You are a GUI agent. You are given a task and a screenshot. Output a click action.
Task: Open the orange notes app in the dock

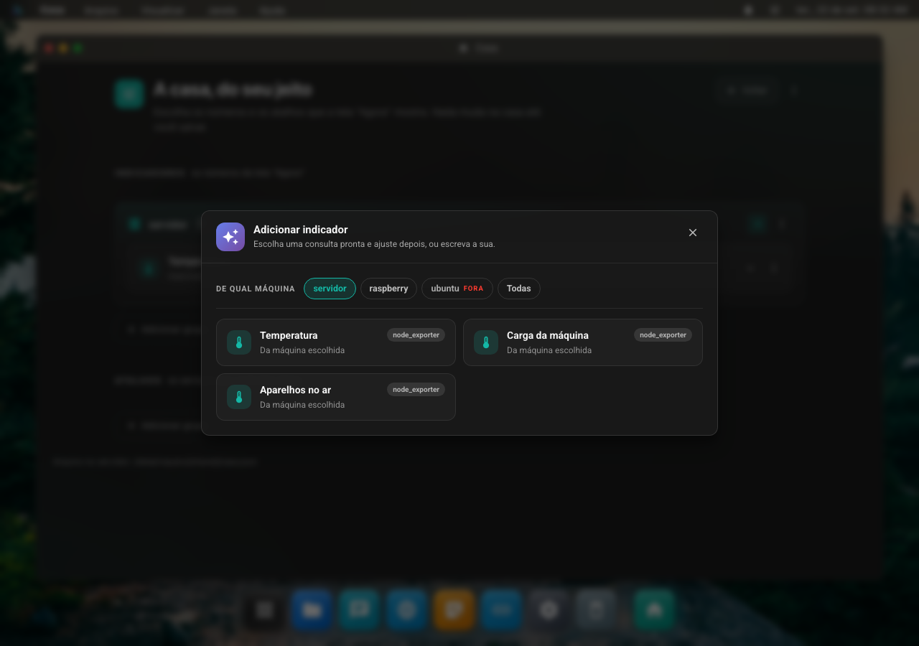(454, 610)
